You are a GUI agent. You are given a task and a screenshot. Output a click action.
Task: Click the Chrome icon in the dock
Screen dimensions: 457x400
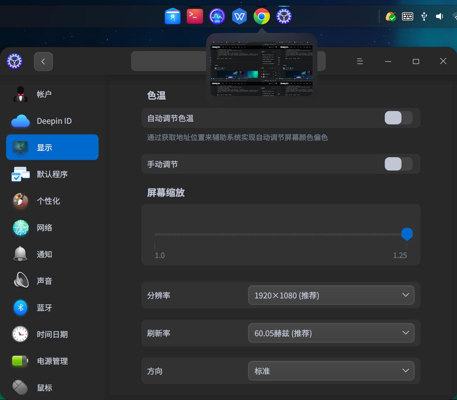262,16
